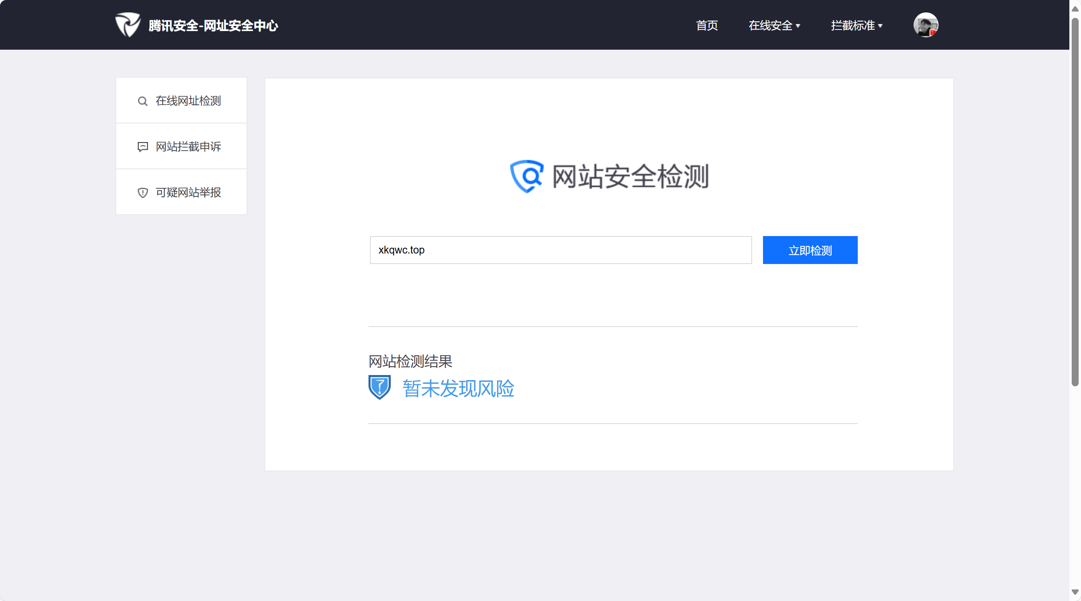
Task: Click the Tencent Security shield logo
Action: tap(128, 25)
